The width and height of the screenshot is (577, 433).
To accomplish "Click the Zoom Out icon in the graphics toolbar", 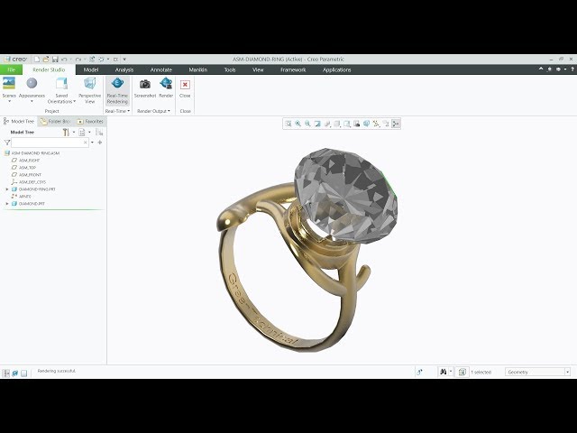I will 308,124.
